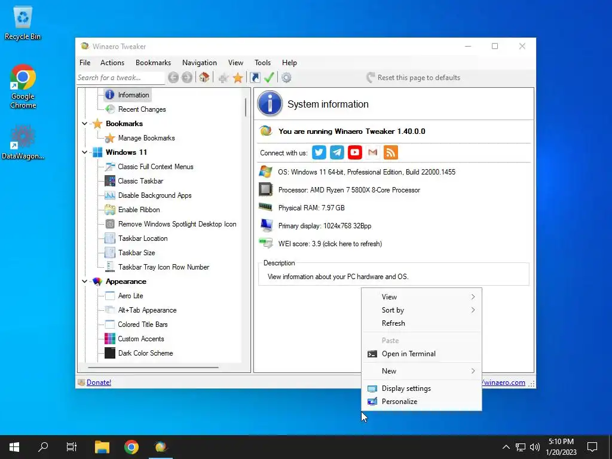Click the winaero.com link
Viewport: 612px width, 459px height.
pyautogui.click(x=503, y=382)
